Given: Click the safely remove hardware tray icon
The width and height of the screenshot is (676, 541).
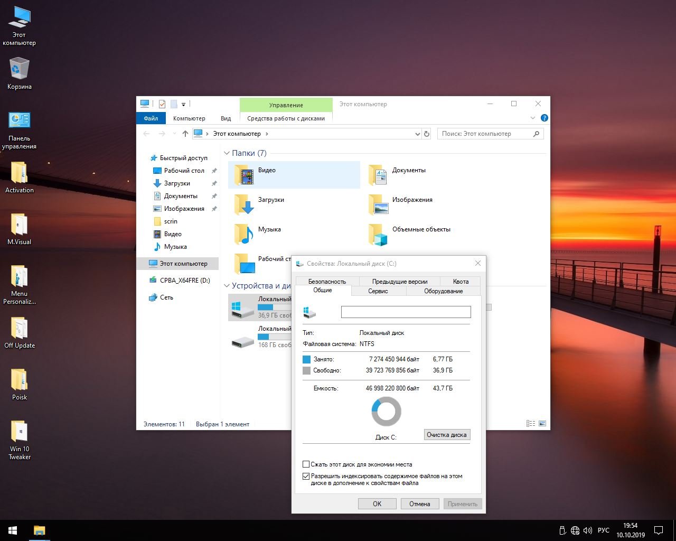Looking at the screenshot, I should pyautogui.click(x=562, y=530).
